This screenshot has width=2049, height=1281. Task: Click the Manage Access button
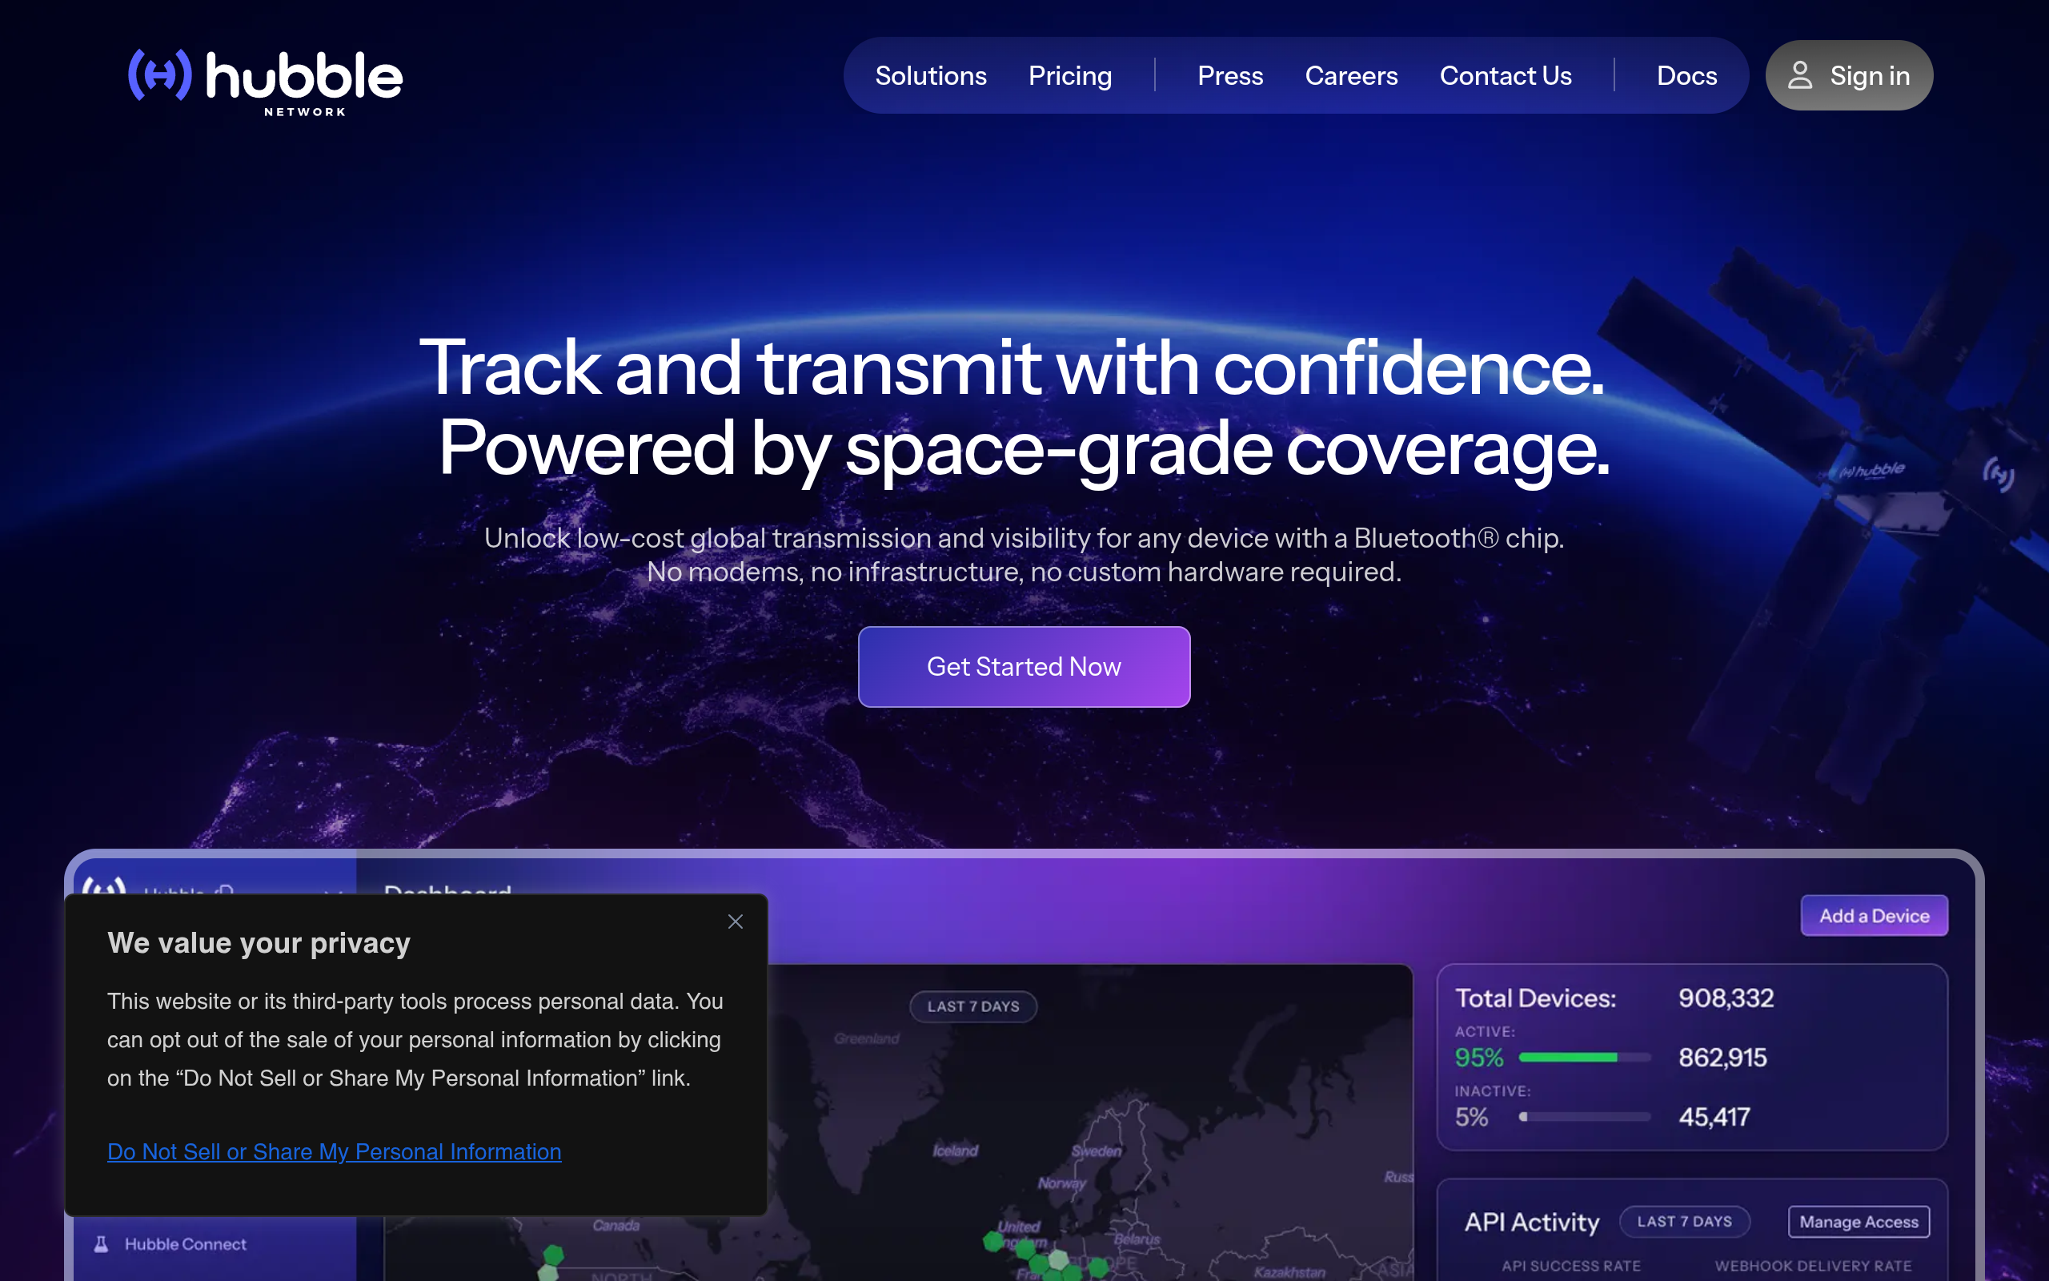1859,1222
